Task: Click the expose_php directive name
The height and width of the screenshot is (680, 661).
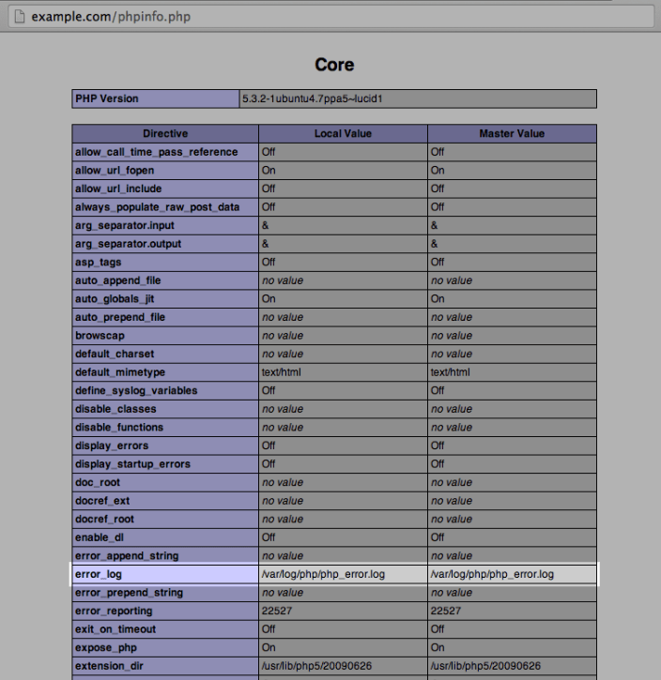Action: click(106, 648)
